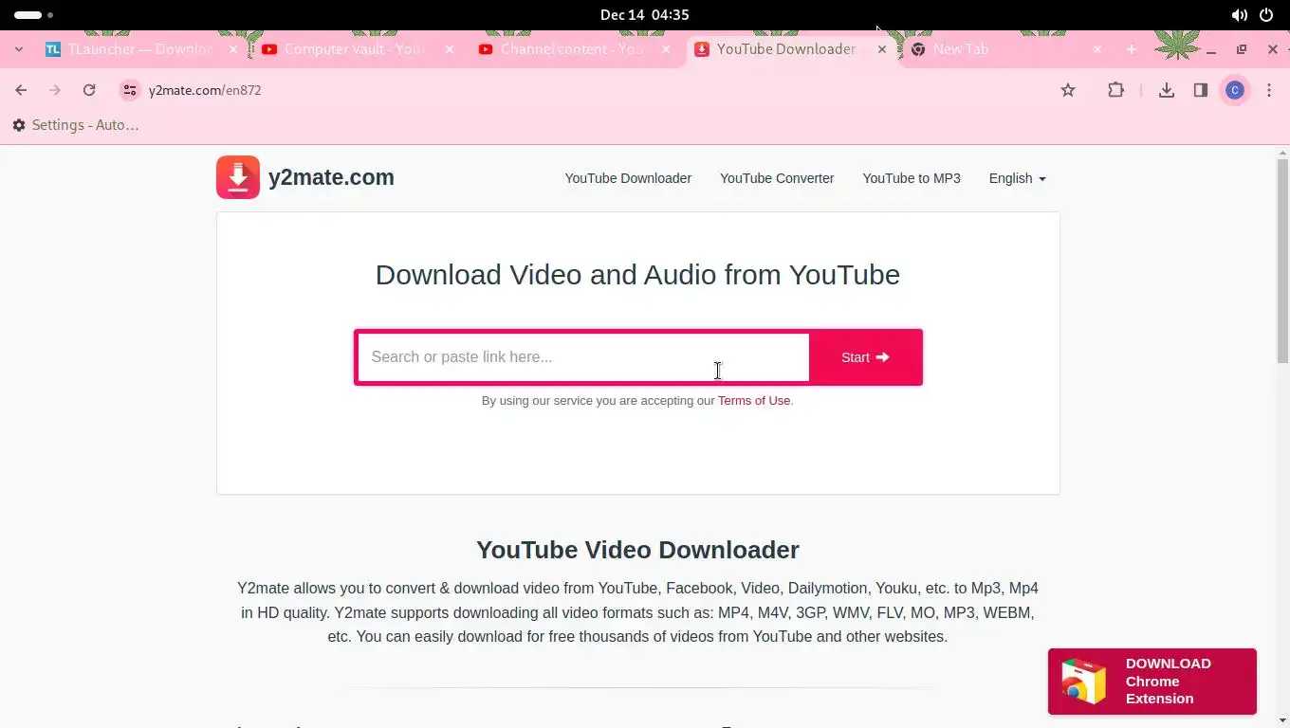This screenshot has width=1290, height=728.
Task: Open the Extensions puzzle icon
Action: pyautogui.click(x=1115, y=90)
